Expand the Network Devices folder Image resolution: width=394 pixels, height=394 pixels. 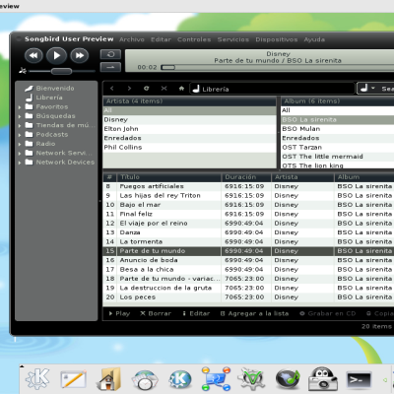point(20,163)
